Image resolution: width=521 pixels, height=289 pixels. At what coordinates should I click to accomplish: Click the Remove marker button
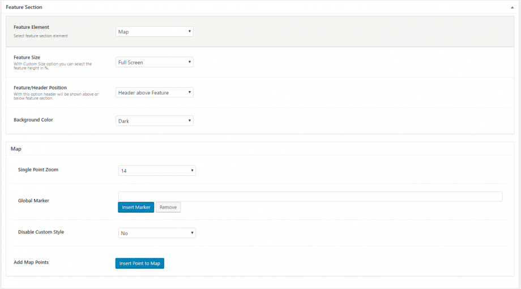click(x=168, y=208)
